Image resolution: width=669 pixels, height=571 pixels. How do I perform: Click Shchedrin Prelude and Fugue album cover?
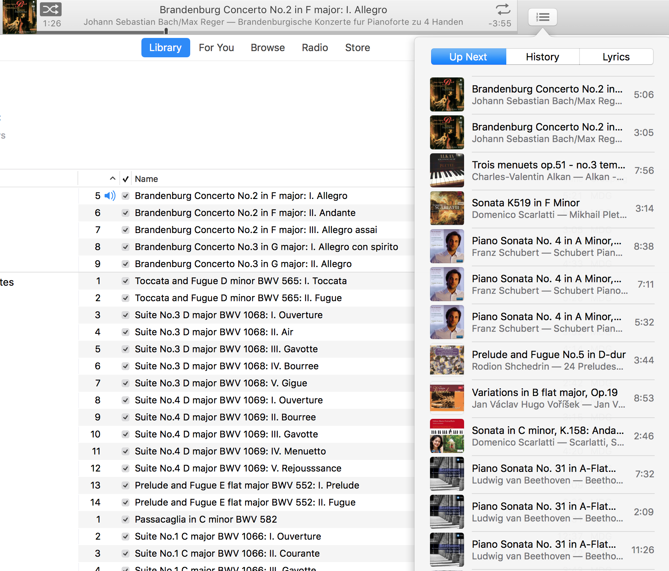pos(447,360)
